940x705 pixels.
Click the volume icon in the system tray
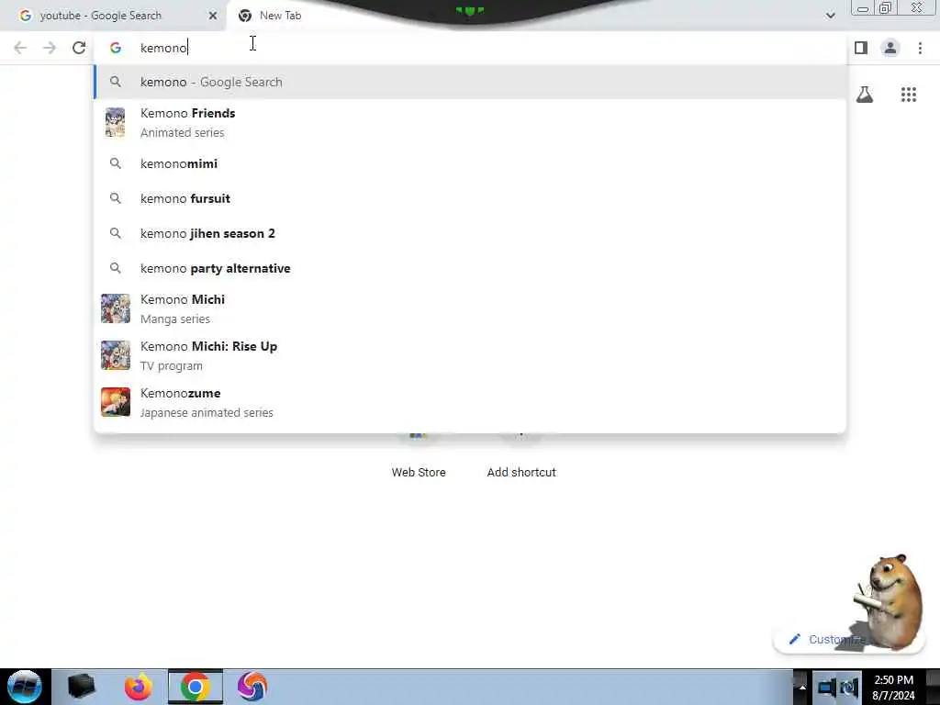click(849, 688)
